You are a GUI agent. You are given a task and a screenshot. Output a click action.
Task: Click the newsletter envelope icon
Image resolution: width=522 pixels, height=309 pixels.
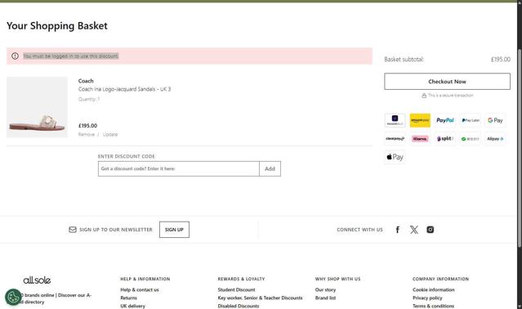tap(73, 230)
